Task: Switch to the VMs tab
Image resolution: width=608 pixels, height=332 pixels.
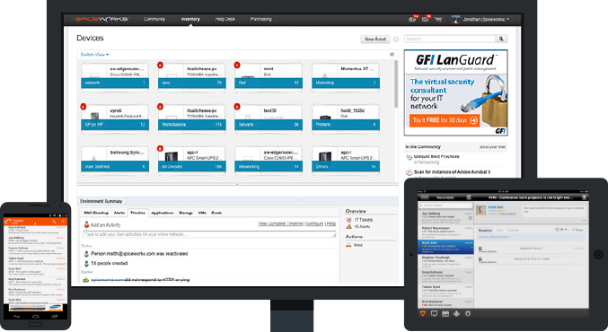Action: click(x=202, y=213)
